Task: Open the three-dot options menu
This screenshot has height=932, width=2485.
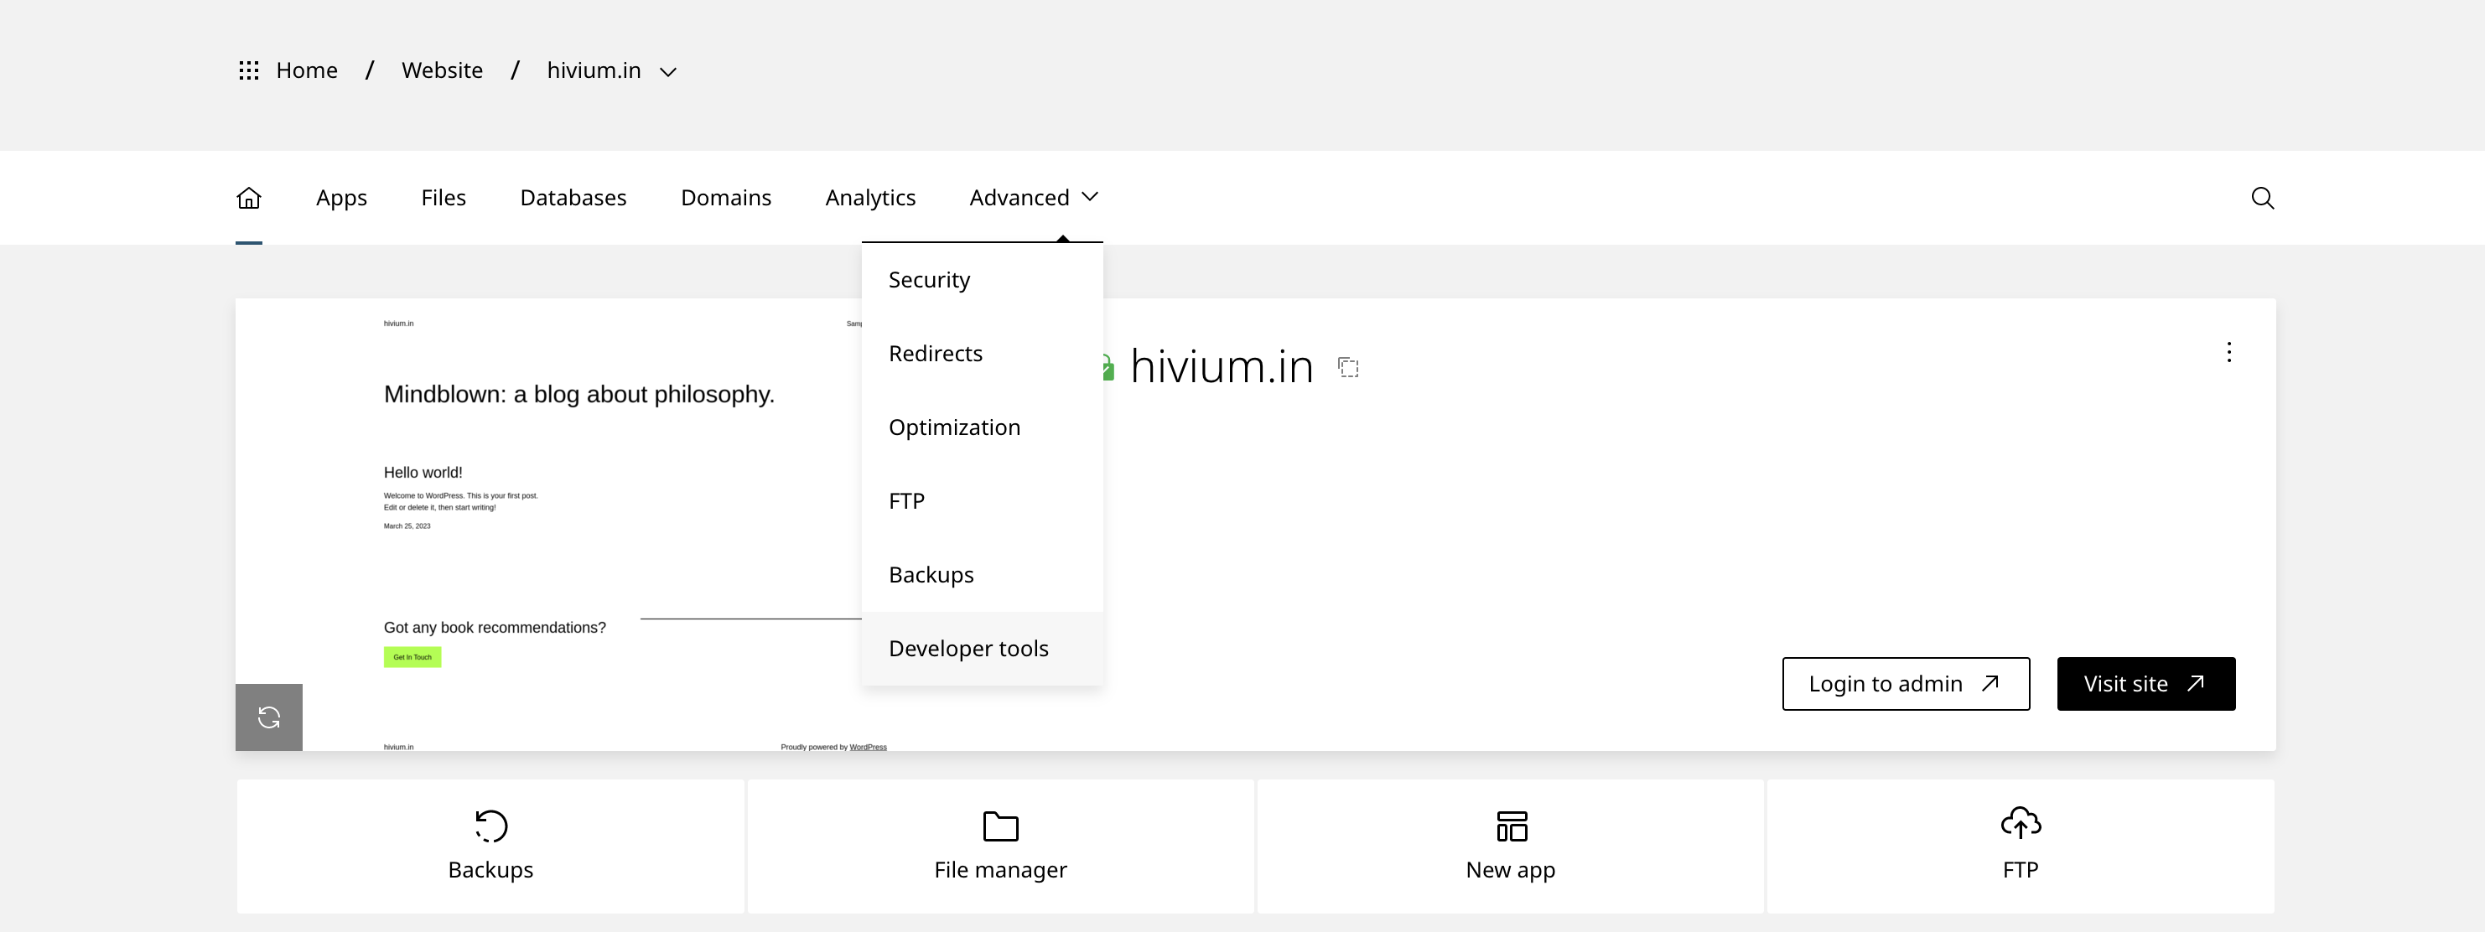Action: pyautogui.click(x=2228, y=352)
